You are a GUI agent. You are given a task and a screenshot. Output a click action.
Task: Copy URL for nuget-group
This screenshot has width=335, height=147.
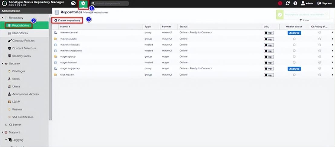pos(269,57)
